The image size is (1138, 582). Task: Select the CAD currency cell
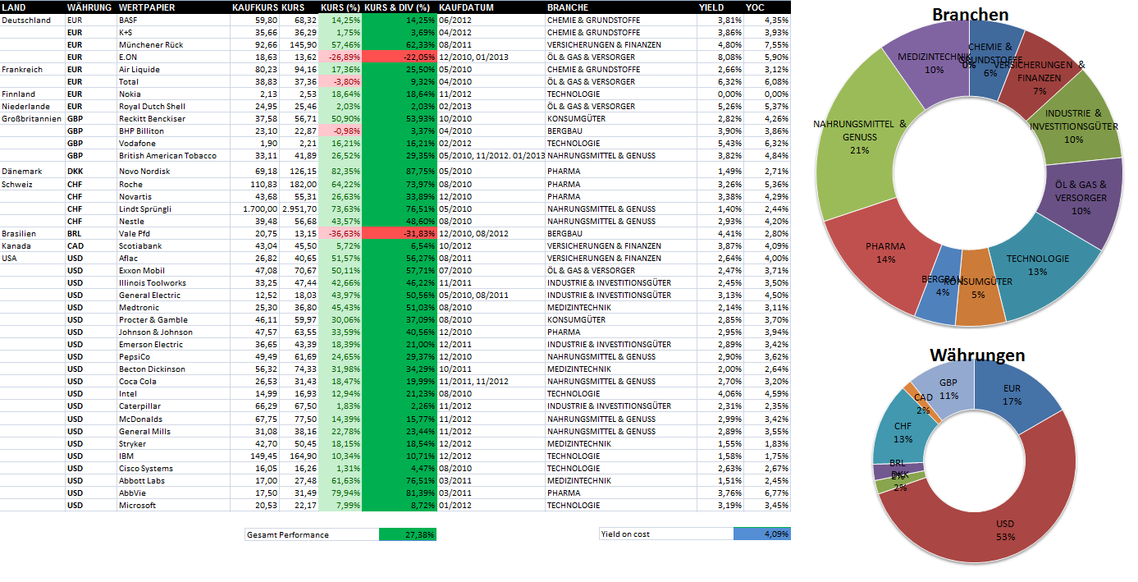[x=90, y=245]
